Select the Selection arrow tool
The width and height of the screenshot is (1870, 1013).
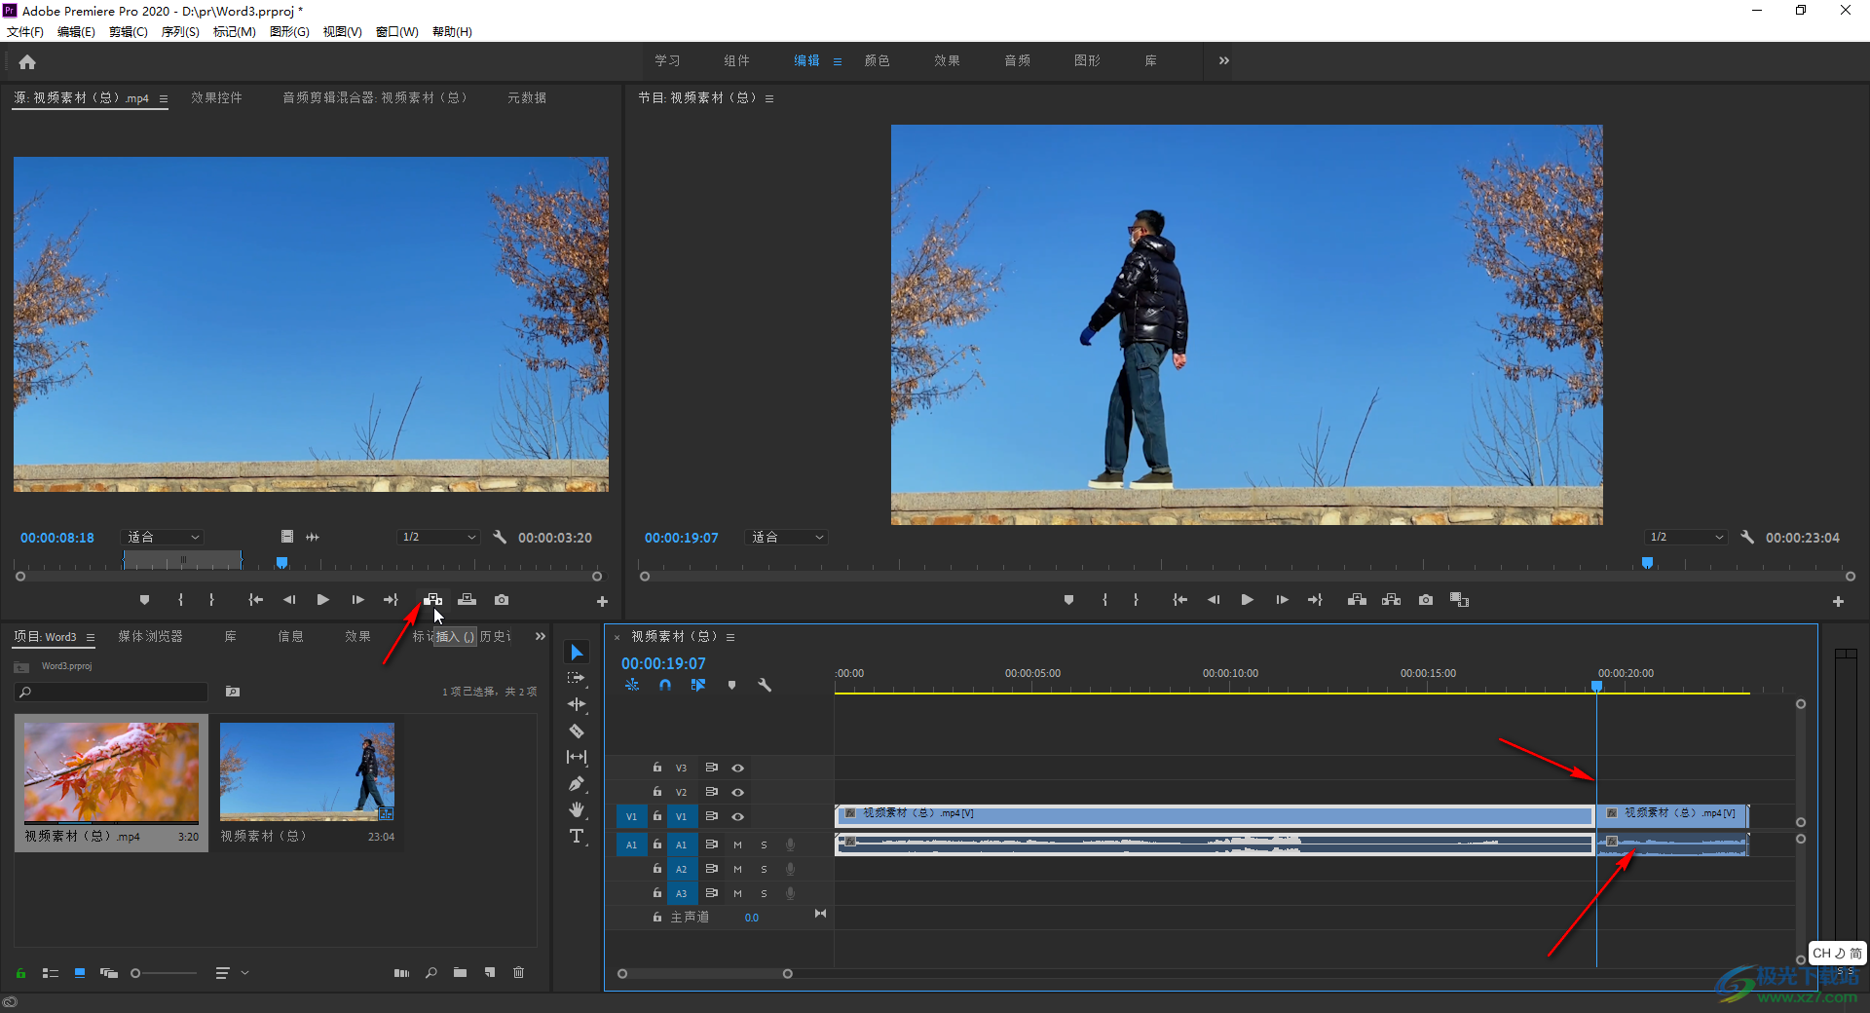(577, 652)
